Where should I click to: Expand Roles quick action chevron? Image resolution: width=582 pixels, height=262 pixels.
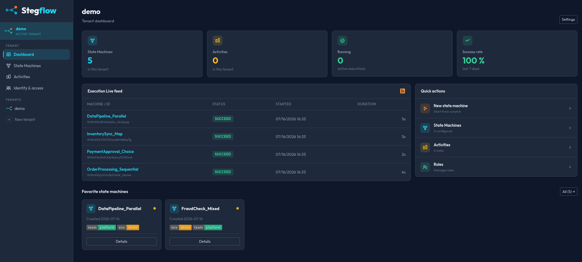pos(570,167)
